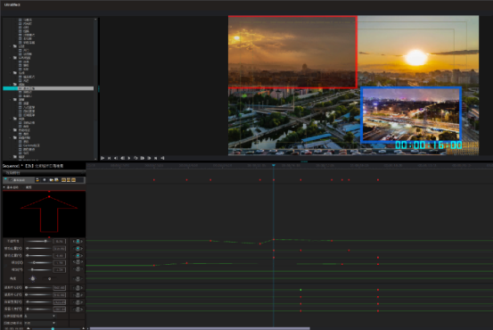Screen dimensions: 493x330
Task: Select the Gamma item in the effects tree
Action: 29,145
